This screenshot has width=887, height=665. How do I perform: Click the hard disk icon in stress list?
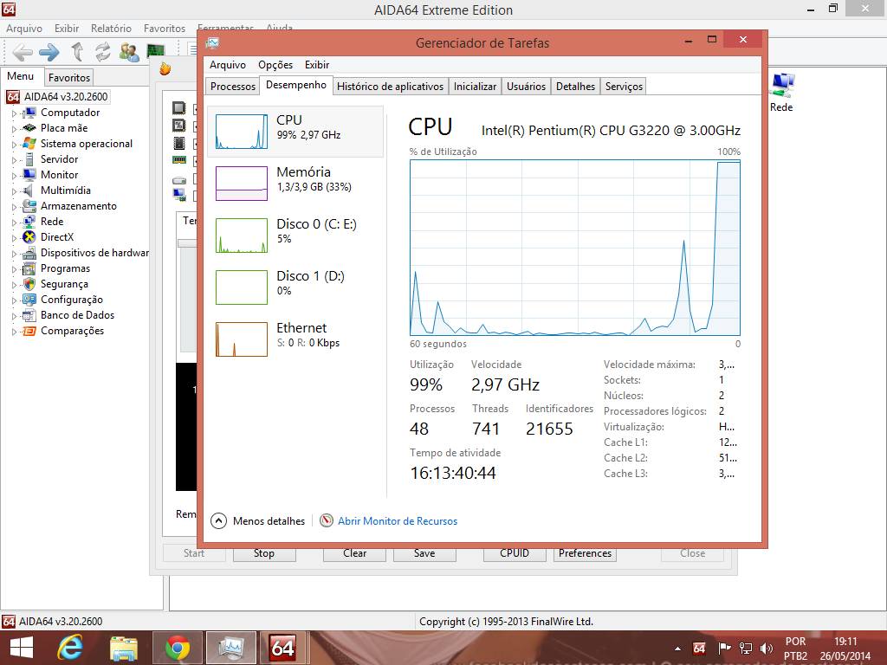[178, 180]
